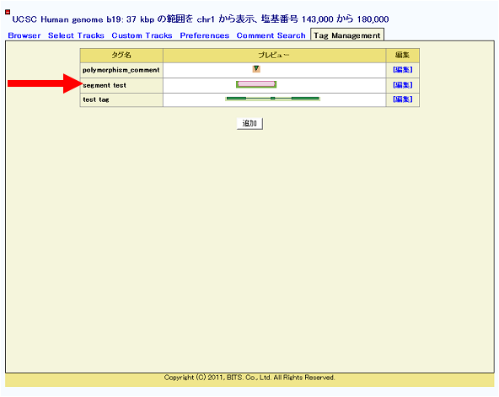Select the polymorphism_comment tag name cell
The height and width of the screenshot is (397, 499).
tap(121, 70)
